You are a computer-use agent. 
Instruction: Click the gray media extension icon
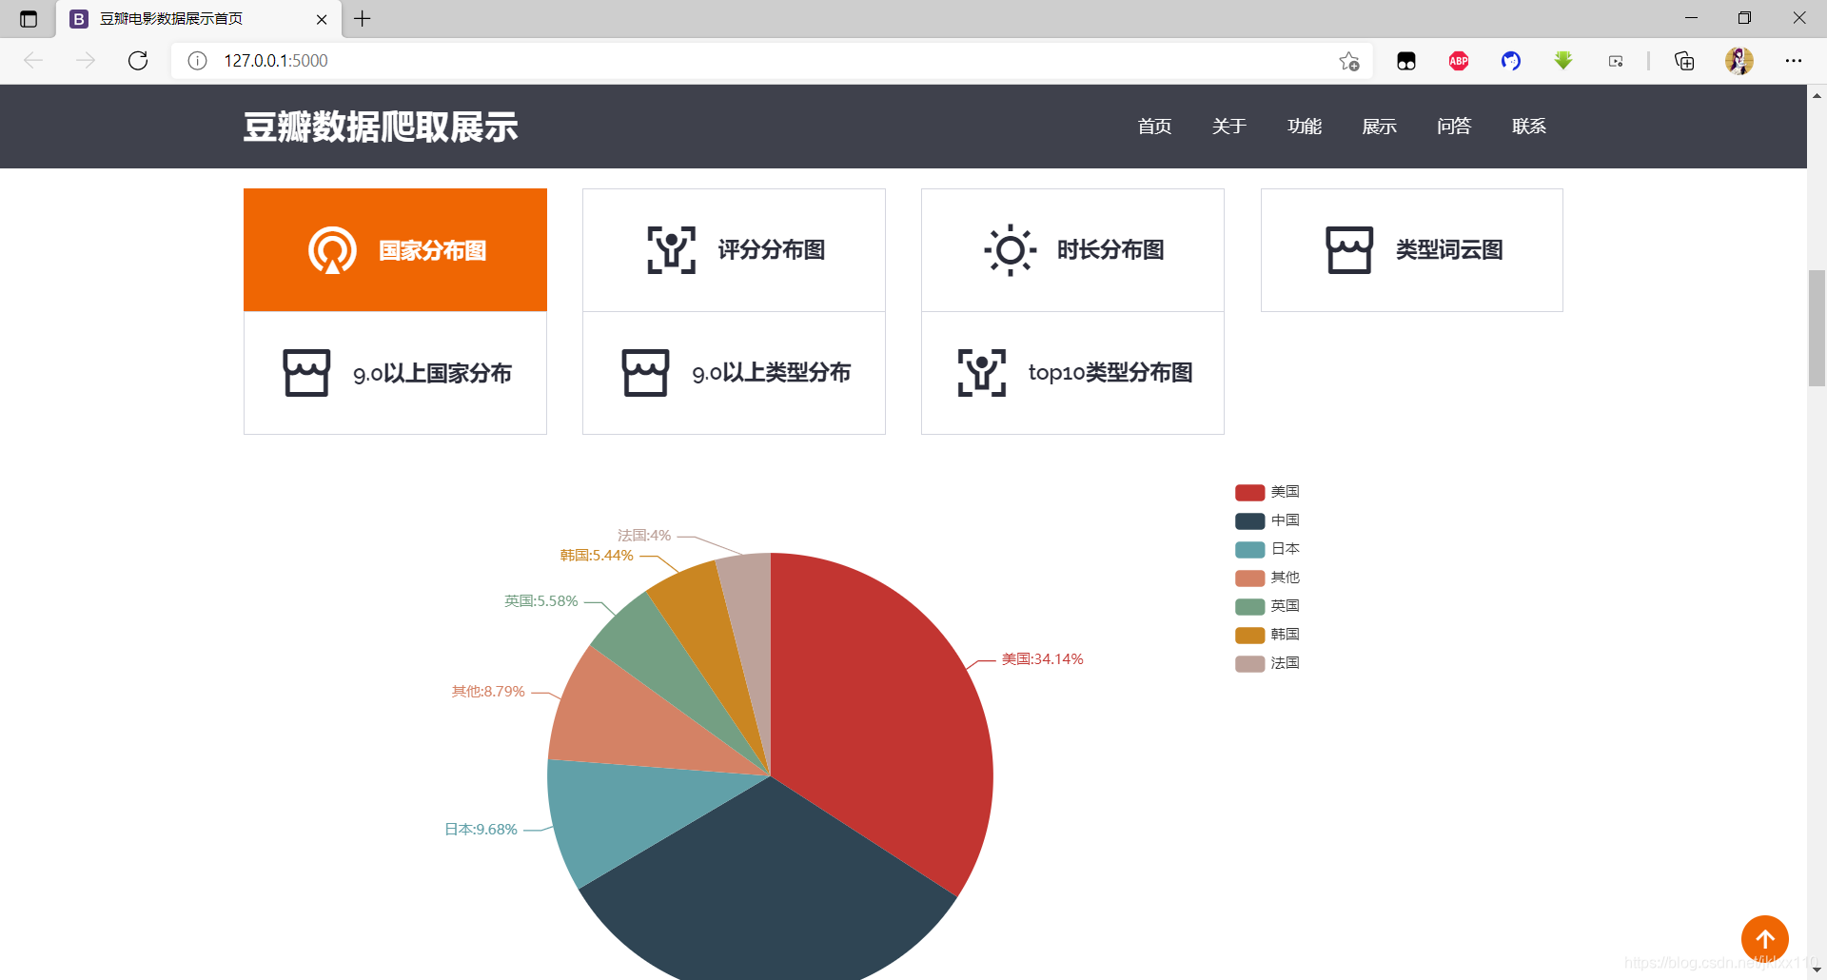point(1616,61)
